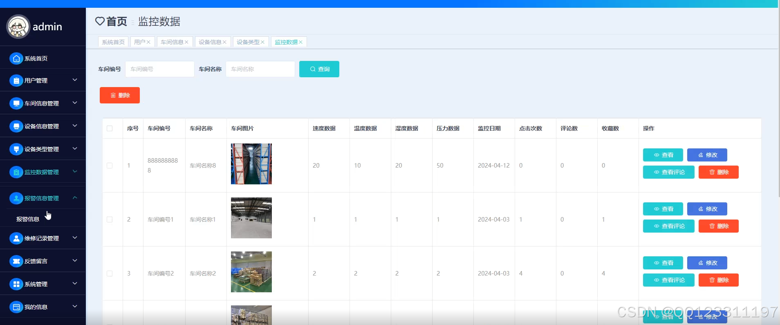The height and width of the screenshot is (325, 780).
Task: Click the 反馈留言 ticket icon
Action: pos(16,261)
